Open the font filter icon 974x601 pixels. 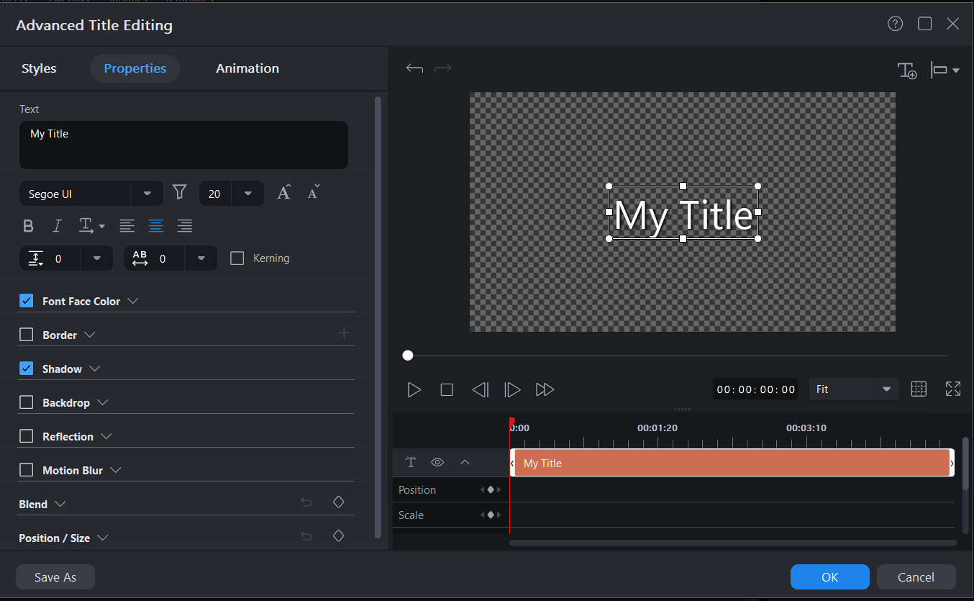pos(179,193)
